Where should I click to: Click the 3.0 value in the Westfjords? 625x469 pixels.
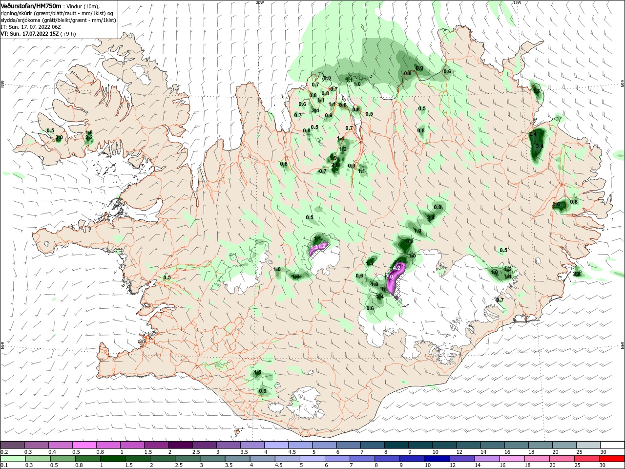coord(59,138)
